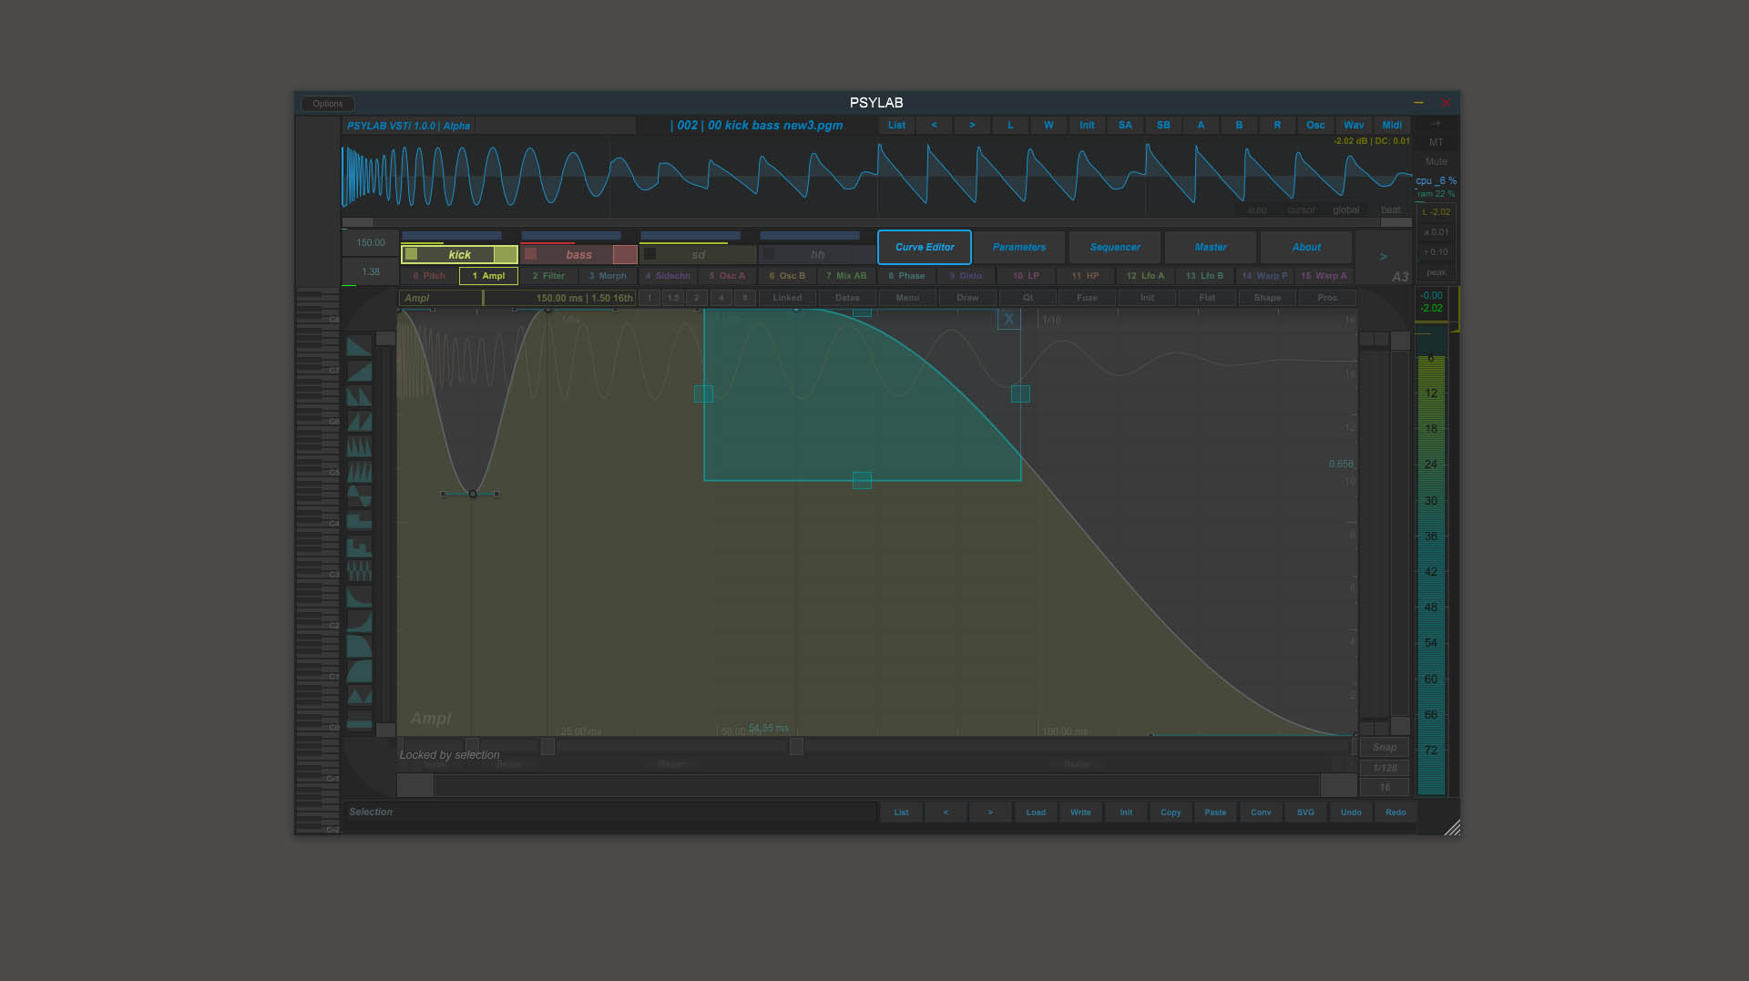Image resolution: width=1749 pixels, height=981 pixels.
Task: Toggle the sd layer enable square
Action: pos(649,254)
